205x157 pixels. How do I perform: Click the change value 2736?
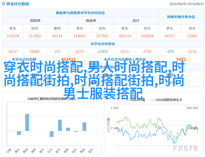click(147, 52)
